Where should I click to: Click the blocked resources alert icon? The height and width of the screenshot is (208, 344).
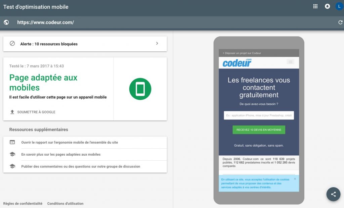click(x=12, y=44)
